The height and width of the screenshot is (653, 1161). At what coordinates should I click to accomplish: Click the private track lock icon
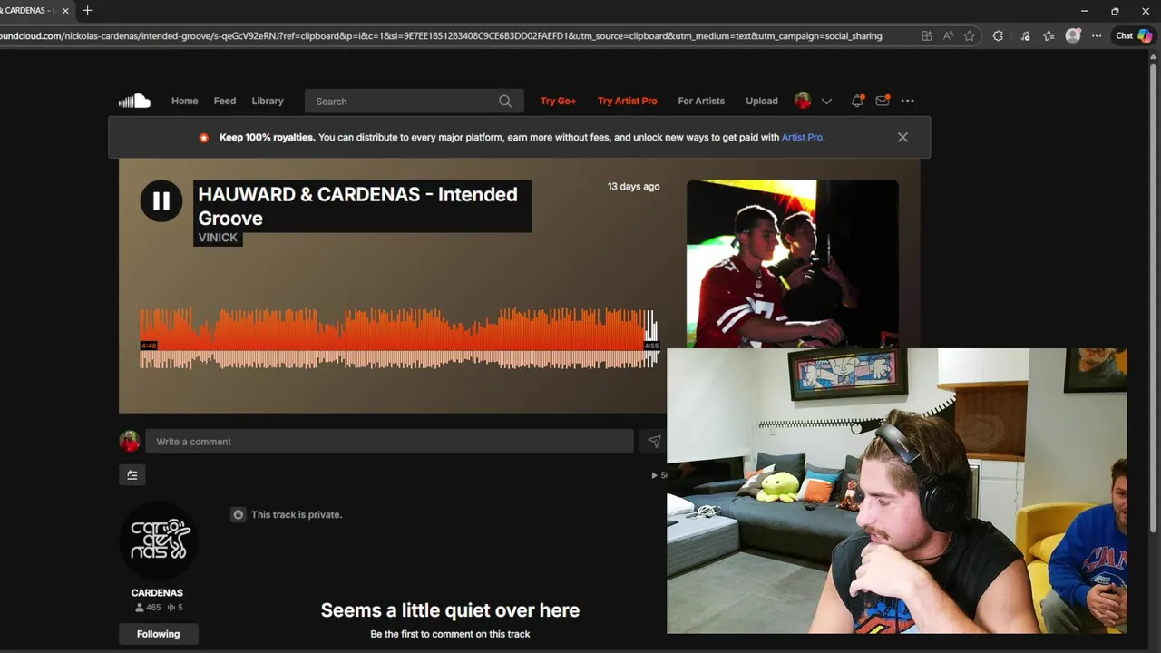click(x=238, y=514)
